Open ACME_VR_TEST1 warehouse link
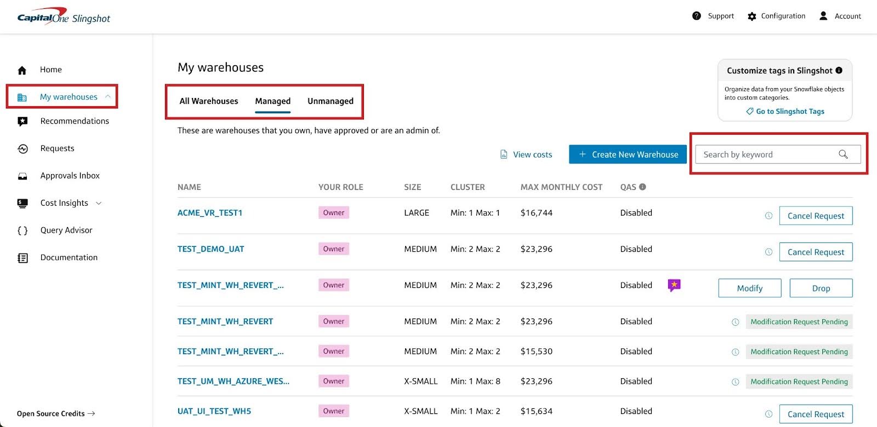 pyautogui.click(x=210, y=213)
